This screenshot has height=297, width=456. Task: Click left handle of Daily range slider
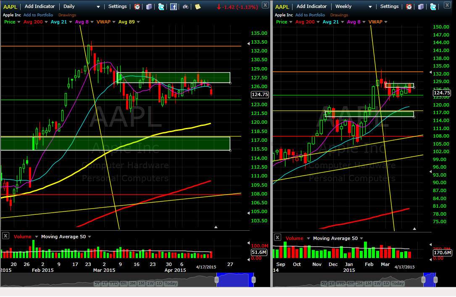point(217,280)
